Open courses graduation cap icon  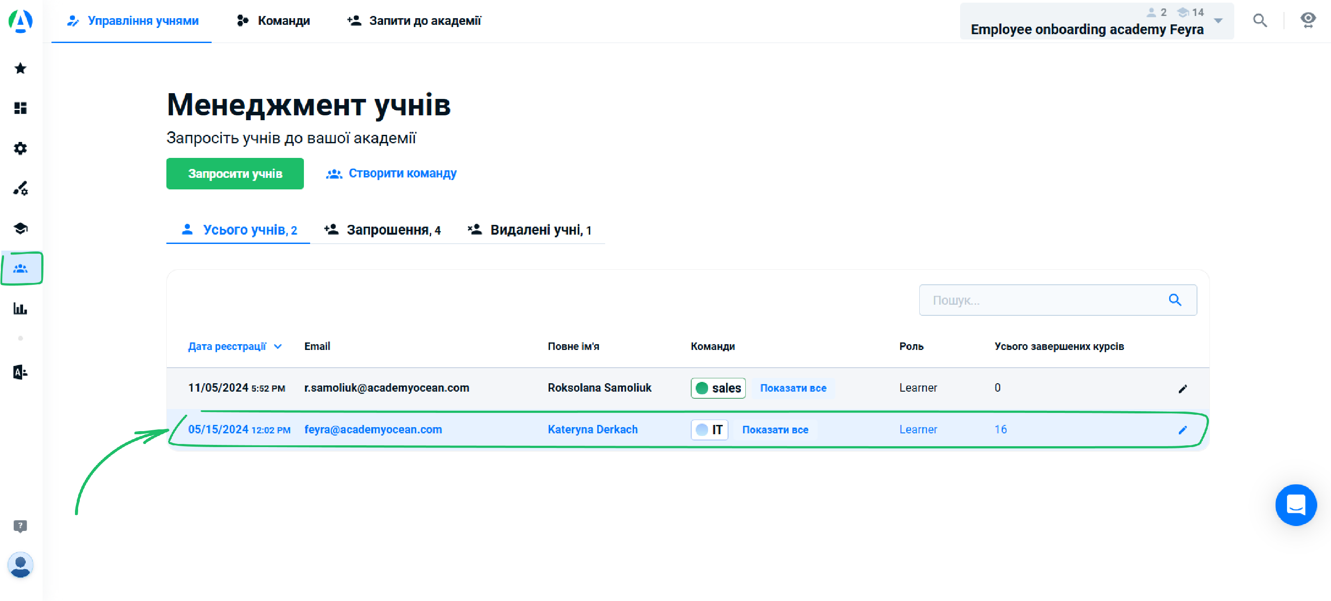[20, 228]
